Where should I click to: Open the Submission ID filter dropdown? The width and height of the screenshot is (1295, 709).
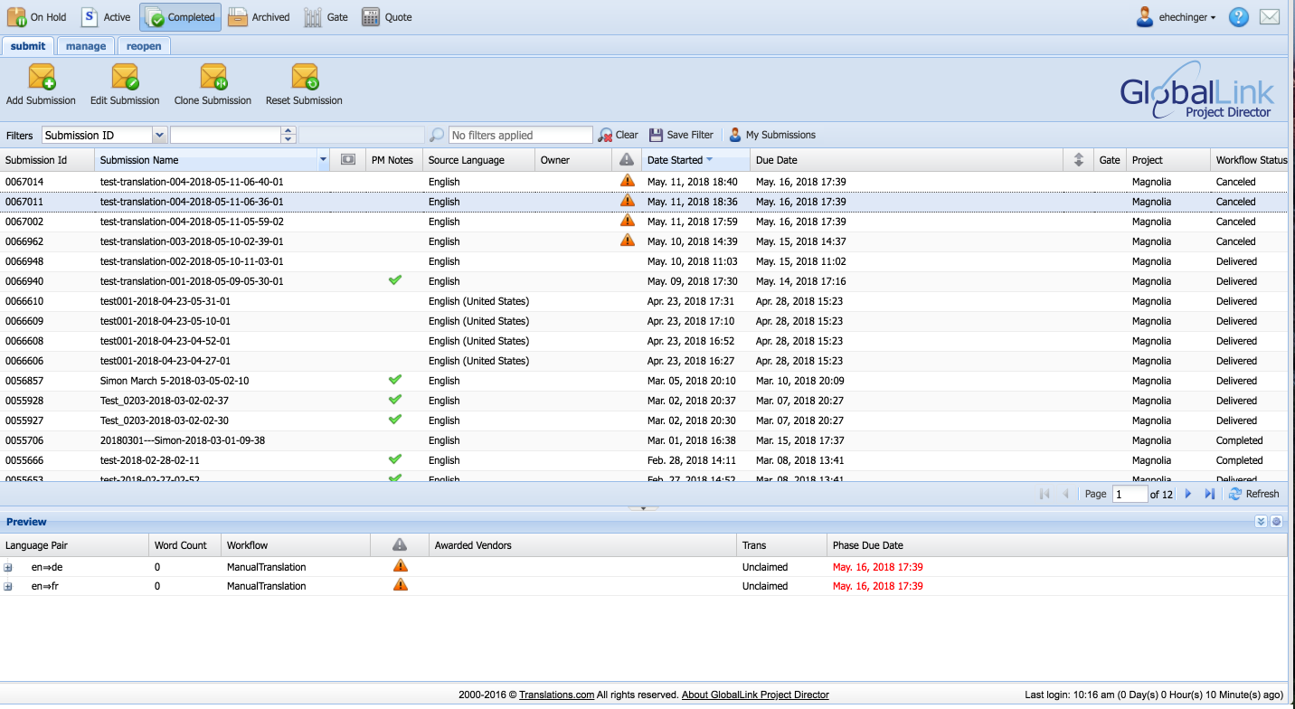[x=160, y=135]
